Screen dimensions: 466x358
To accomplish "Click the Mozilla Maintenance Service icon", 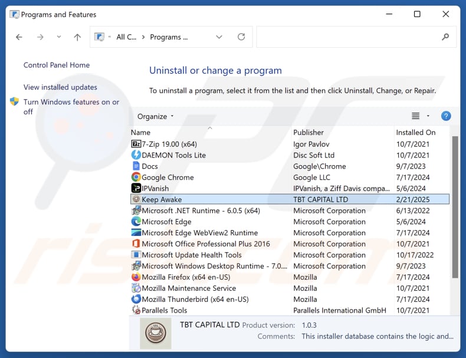I will [x=136, y=288].
